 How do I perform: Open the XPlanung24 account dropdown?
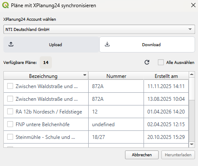[99, 29]
